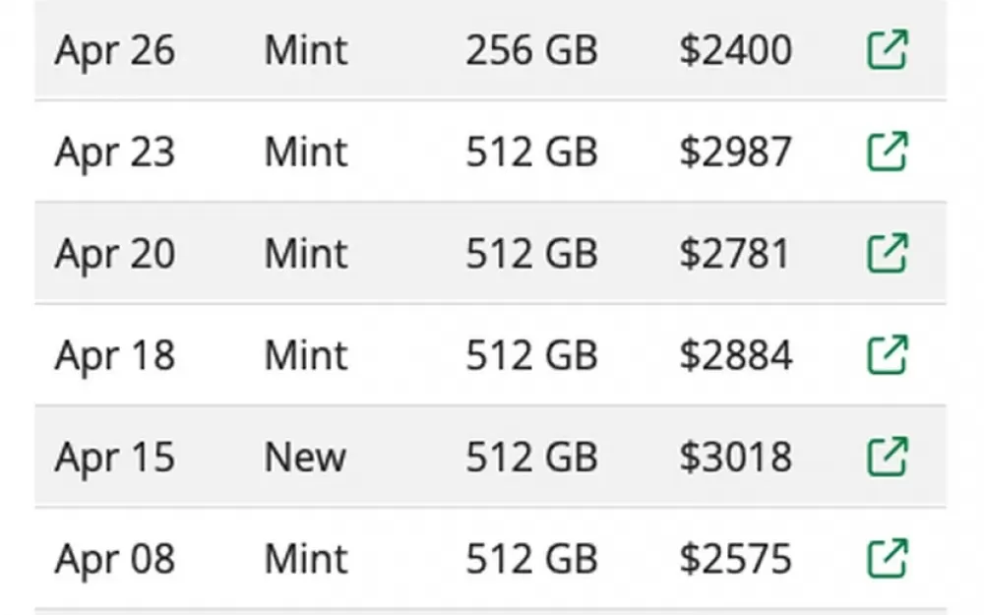This screenshot has width=984, height=615.
Task: Select the Apr 15 date cell
Action: (115, 459)
